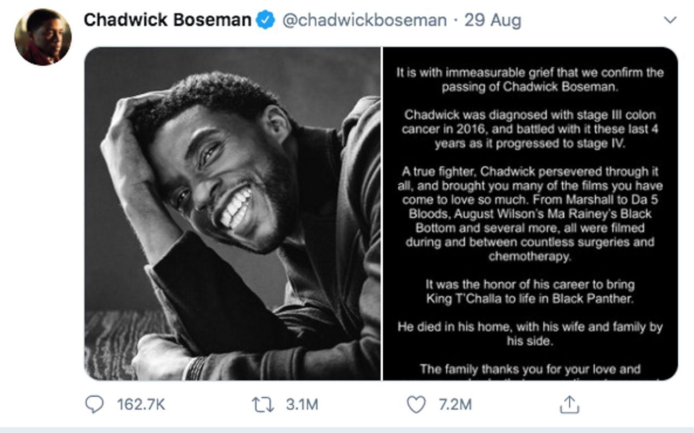Click the reply speech bubble icon
Screen dimensions: 694x433
(95, 404)
